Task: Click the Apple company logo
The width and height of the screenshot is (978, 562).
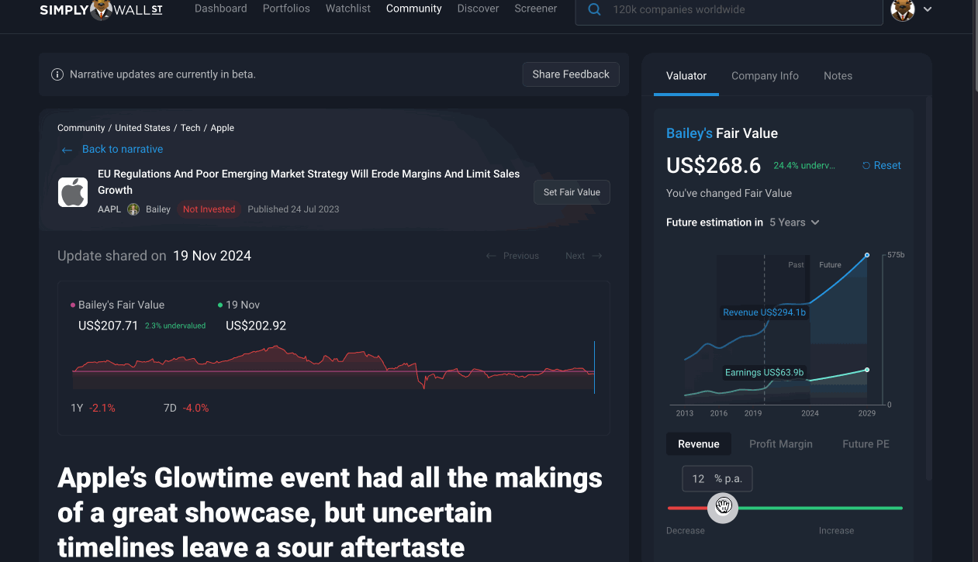Action: click(73, 192)
